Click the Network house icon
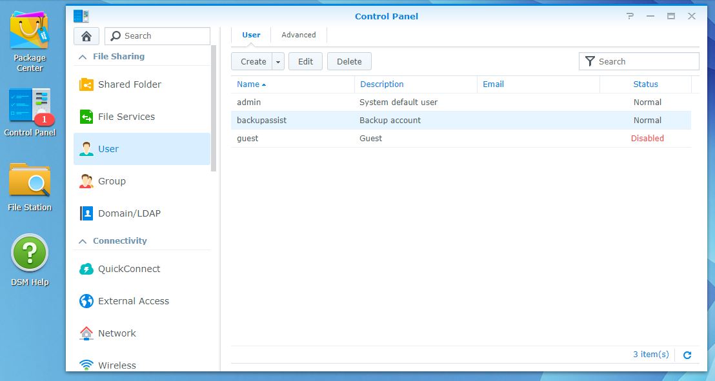715x381 pixels. (86, 333)
